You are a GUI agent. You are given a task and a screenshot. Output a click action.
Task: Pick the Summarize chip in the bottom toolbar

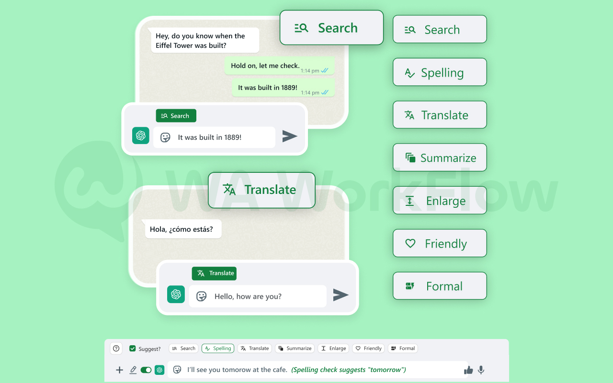295,349
